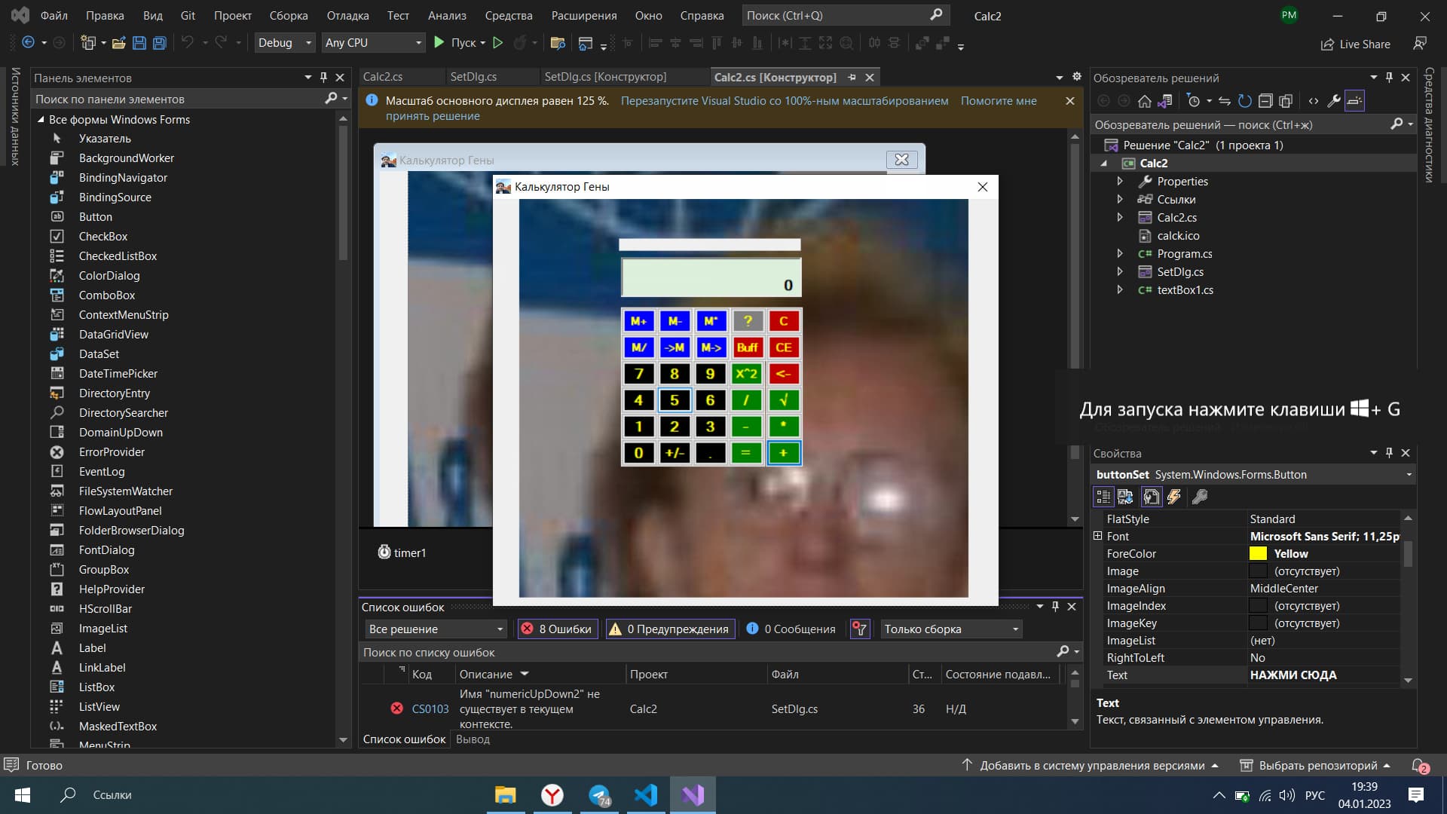Screen dimensions: 1447x814
Task: Open the Отладка menu
Action: click(348, 15)
